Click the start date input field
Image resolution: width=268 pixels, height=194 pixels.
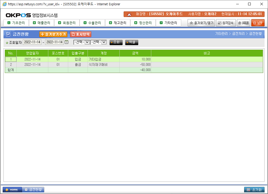tap(32, 42)
